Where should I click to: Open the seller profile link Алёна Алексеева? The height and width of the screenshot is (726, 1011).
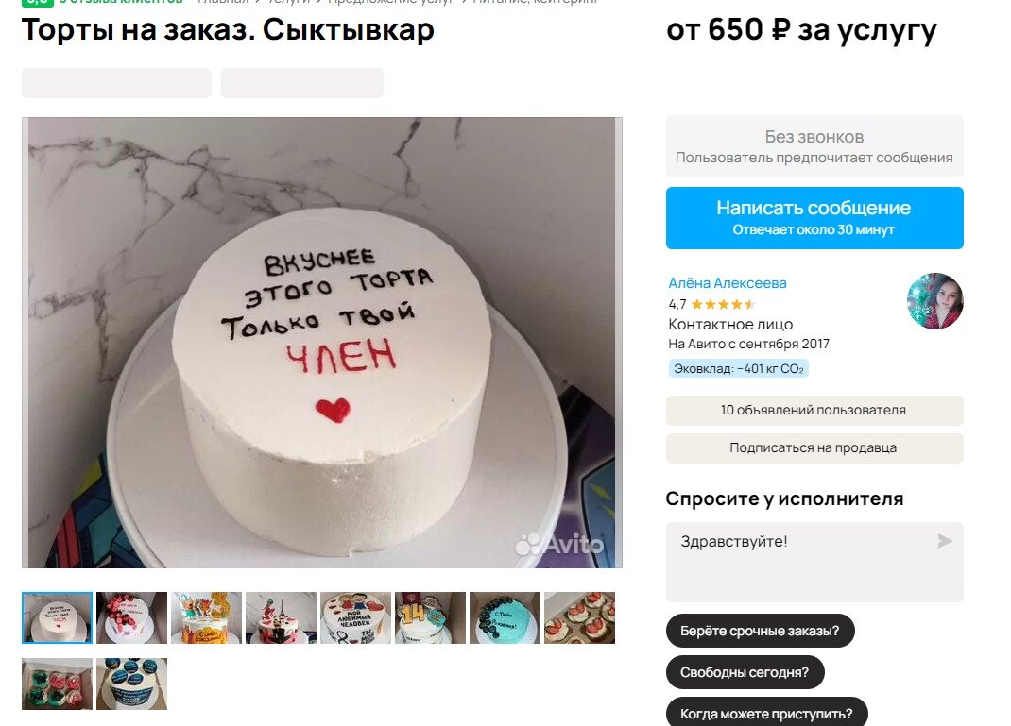point(728,283)
